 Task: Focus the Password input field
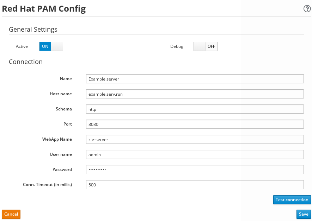coord(195,170)
